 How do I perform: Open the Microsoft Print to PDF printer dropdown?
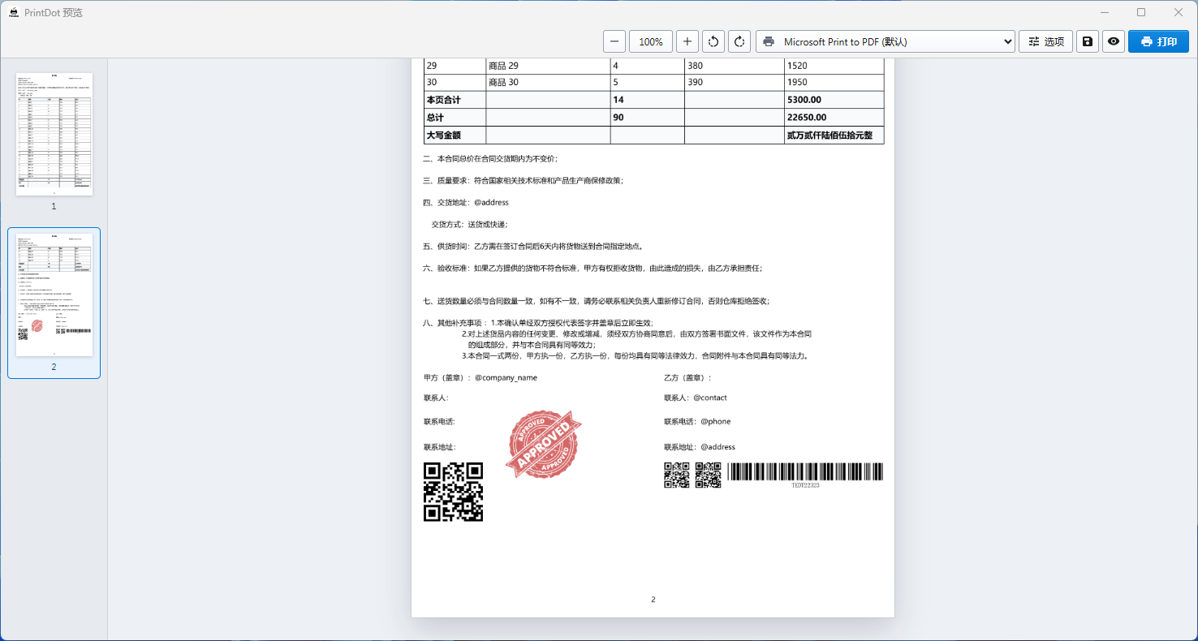pos(886,41)
